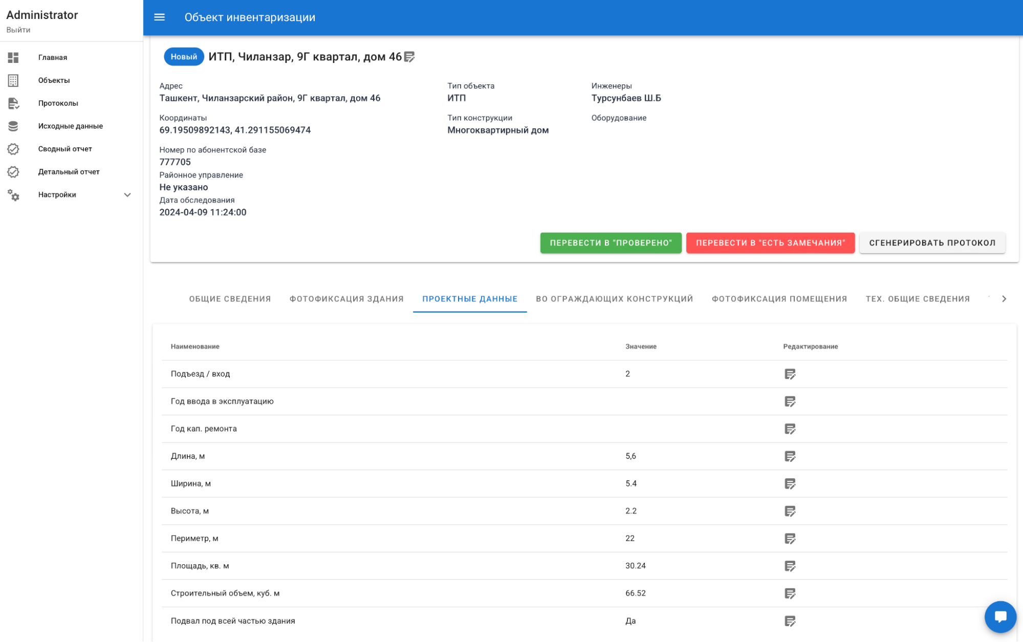The width and height of the screenshot is (1023, 642).
Task: Click 'Сгенерировать протокол' button
Action: click(x=932, y=243)
